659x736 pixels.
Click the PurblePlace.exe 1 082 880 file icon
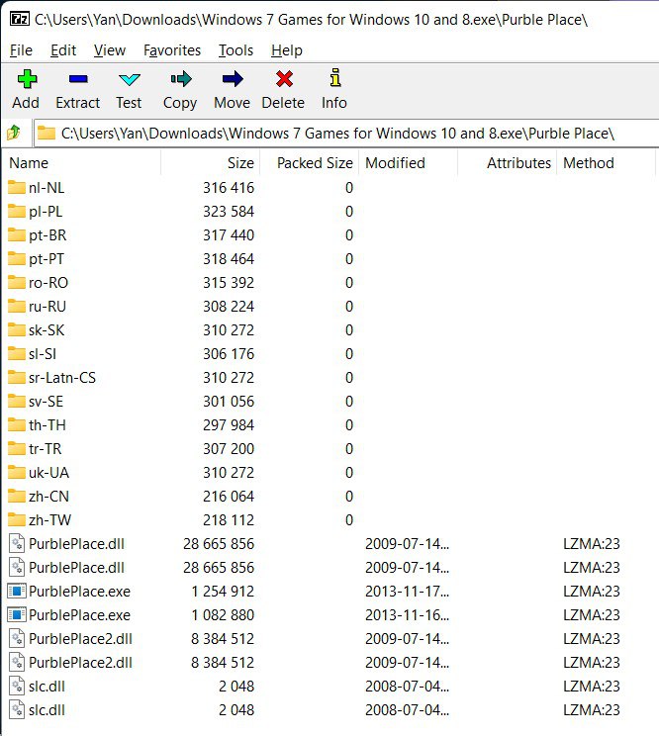coord(17,615)
